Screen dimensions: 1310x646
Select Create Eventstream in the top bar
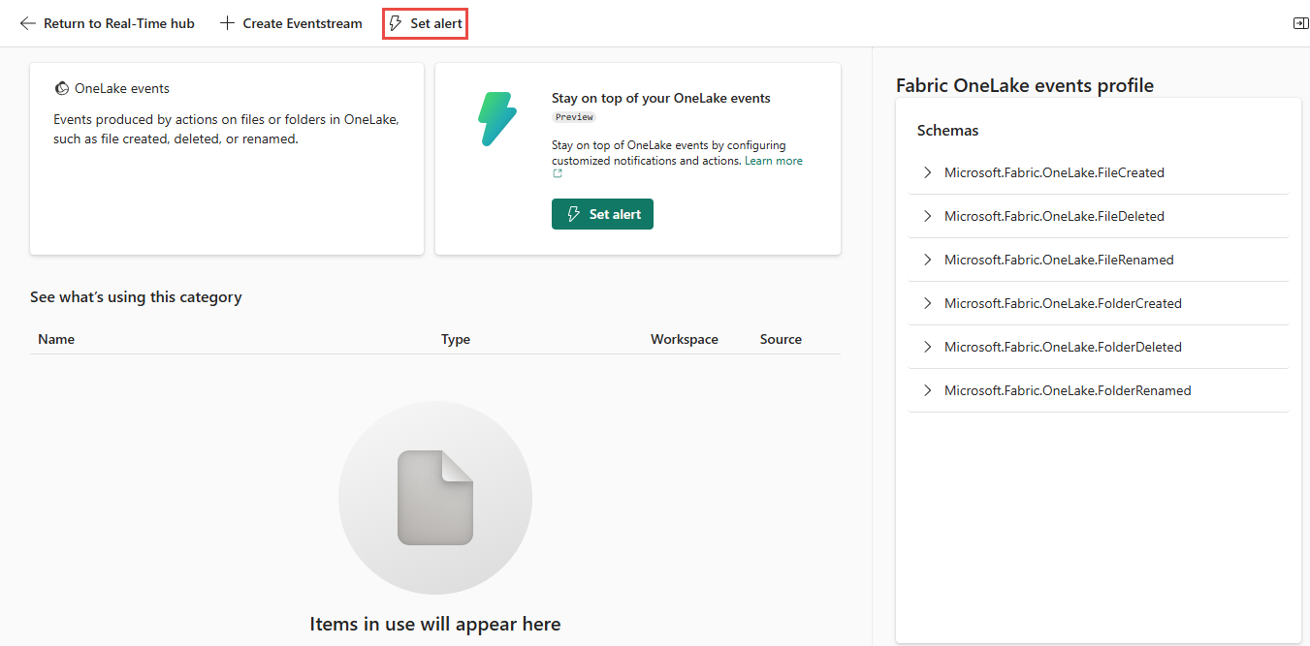(x=291, y=23)
